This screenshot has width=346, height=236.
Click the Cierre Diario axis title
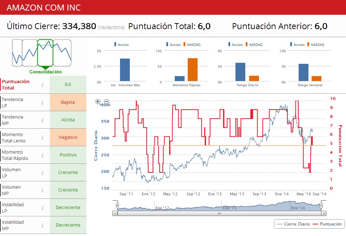point(96,146)
